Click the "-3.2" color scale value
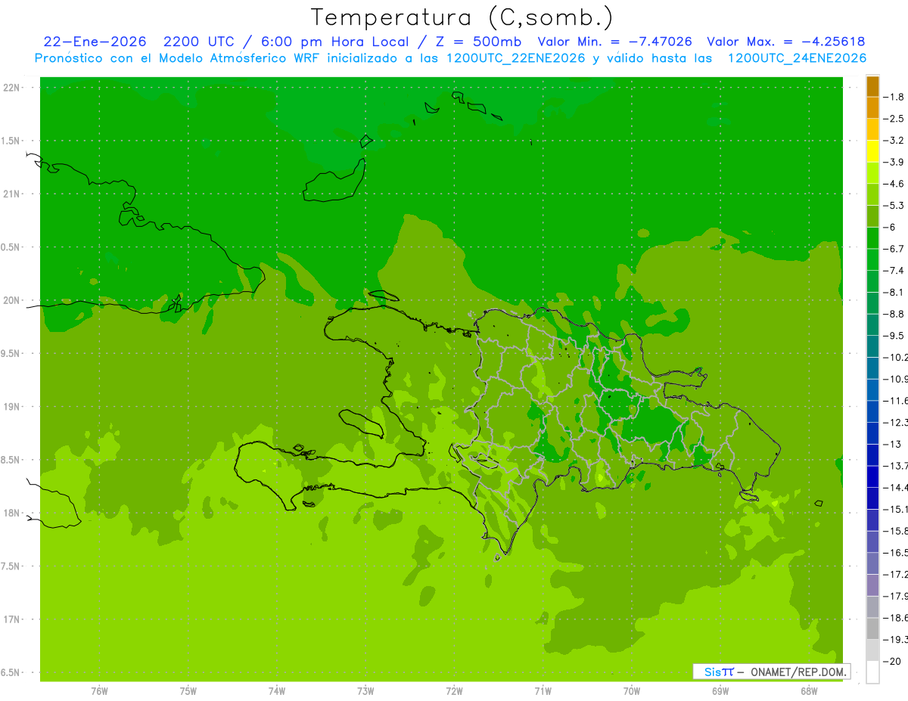 894,141
